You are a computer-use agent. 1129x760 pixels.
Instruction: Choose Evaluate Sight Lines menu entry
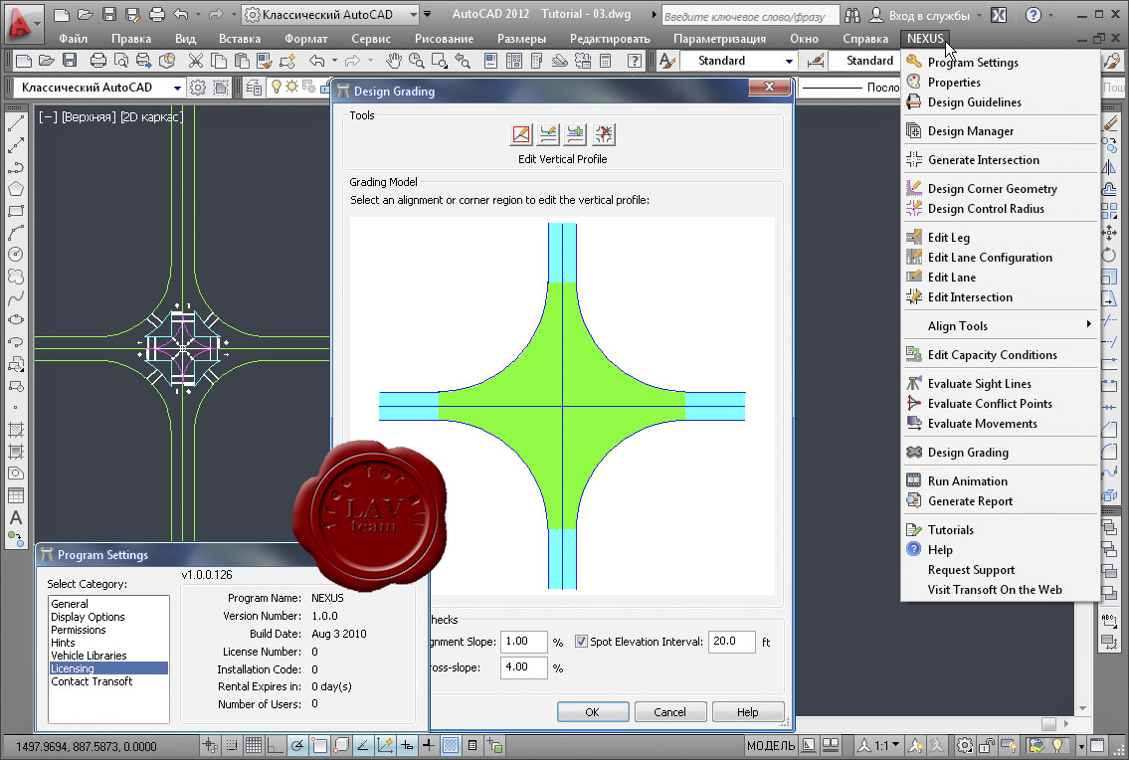tap(1000, 384)
